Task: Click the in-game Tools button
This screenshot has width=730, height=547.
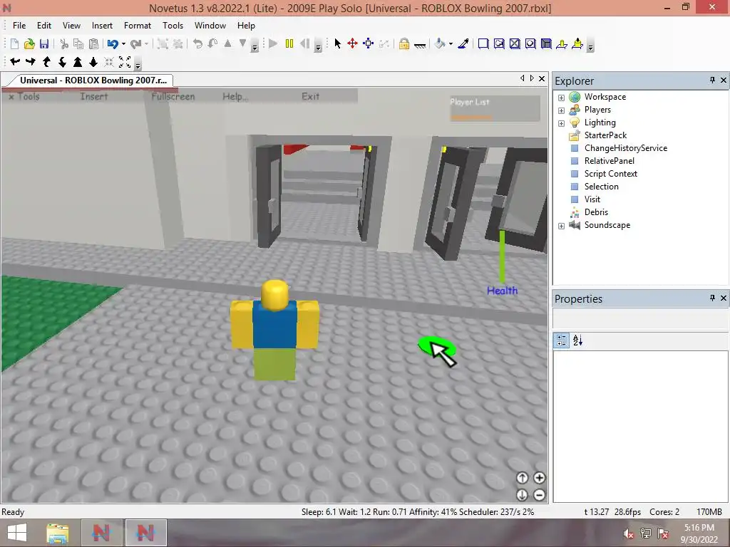Action: pyautogui.click(x=24, y=96)
